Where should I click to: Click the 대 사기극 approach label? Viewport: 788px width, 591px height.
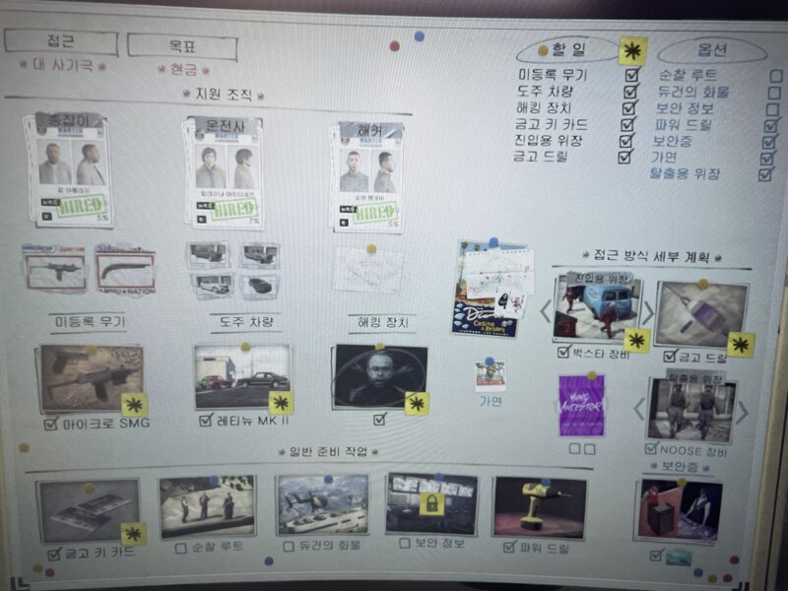pyautogui.click(x=62, y=65)
